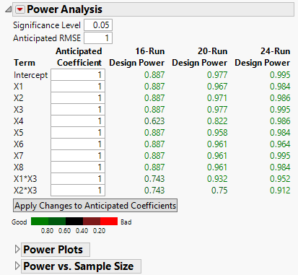Screen dimensions: 298x275
Task: Edit the X5 anticipated coefficient field
Action: pyautogui.click(x=78, y=133)
